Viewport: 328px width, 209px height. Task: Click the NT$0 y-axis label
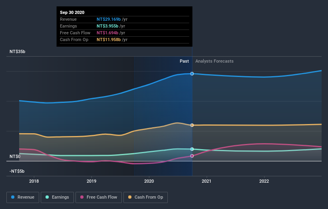pos(15,156)
